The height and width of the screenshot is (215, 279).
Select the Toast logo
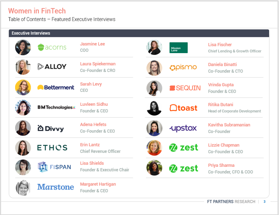tap(183, 108)
